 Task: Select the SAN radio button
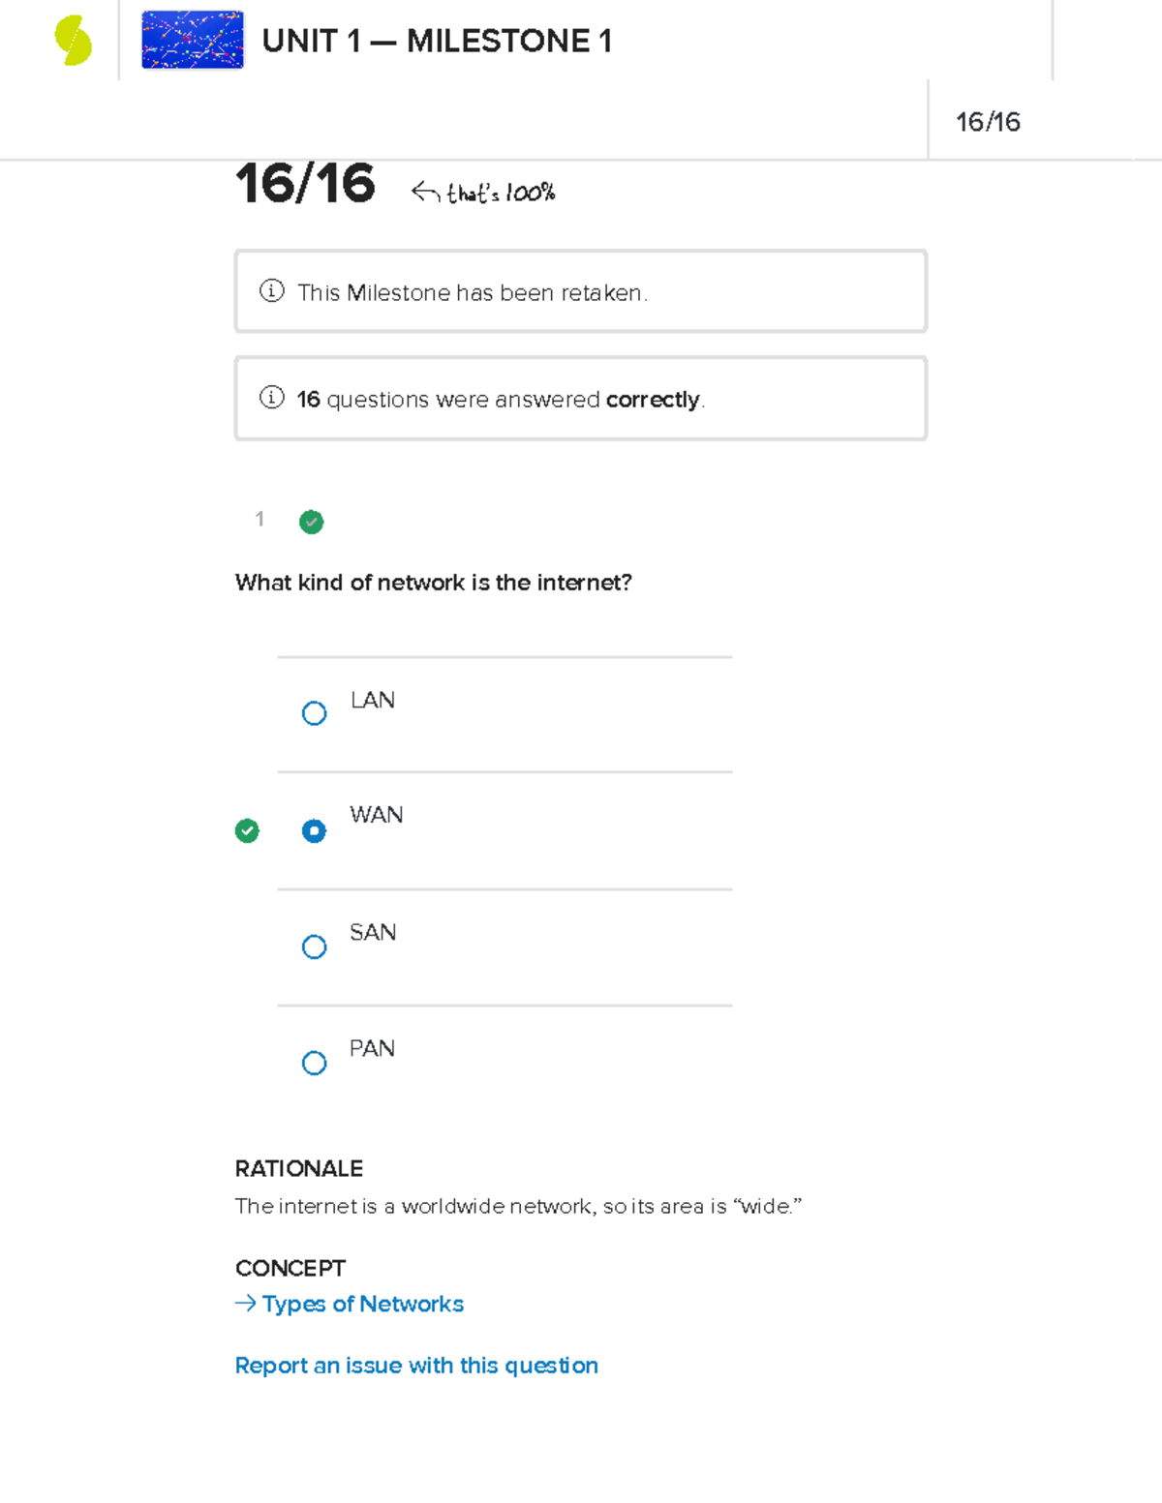(x=314, y=947)
